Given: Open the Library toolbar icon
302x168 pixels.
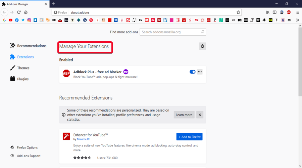Looking at the screenshot, I should pyautogui.click(x=267, y=12).
